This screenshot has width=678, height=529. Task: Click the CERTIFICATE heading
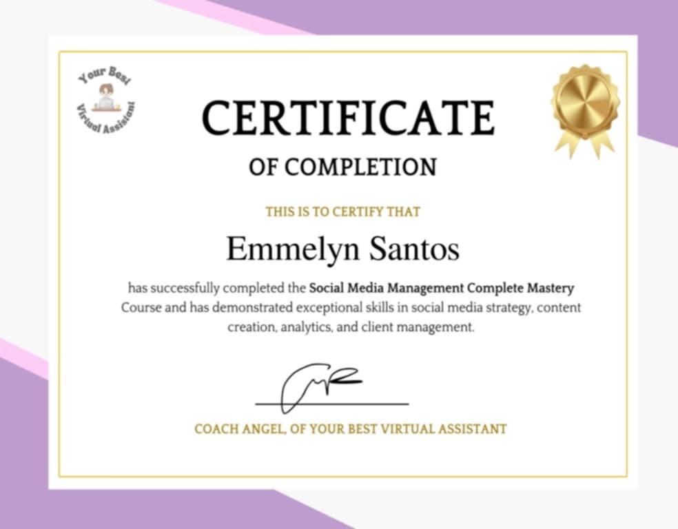click(x=348, y=118)
